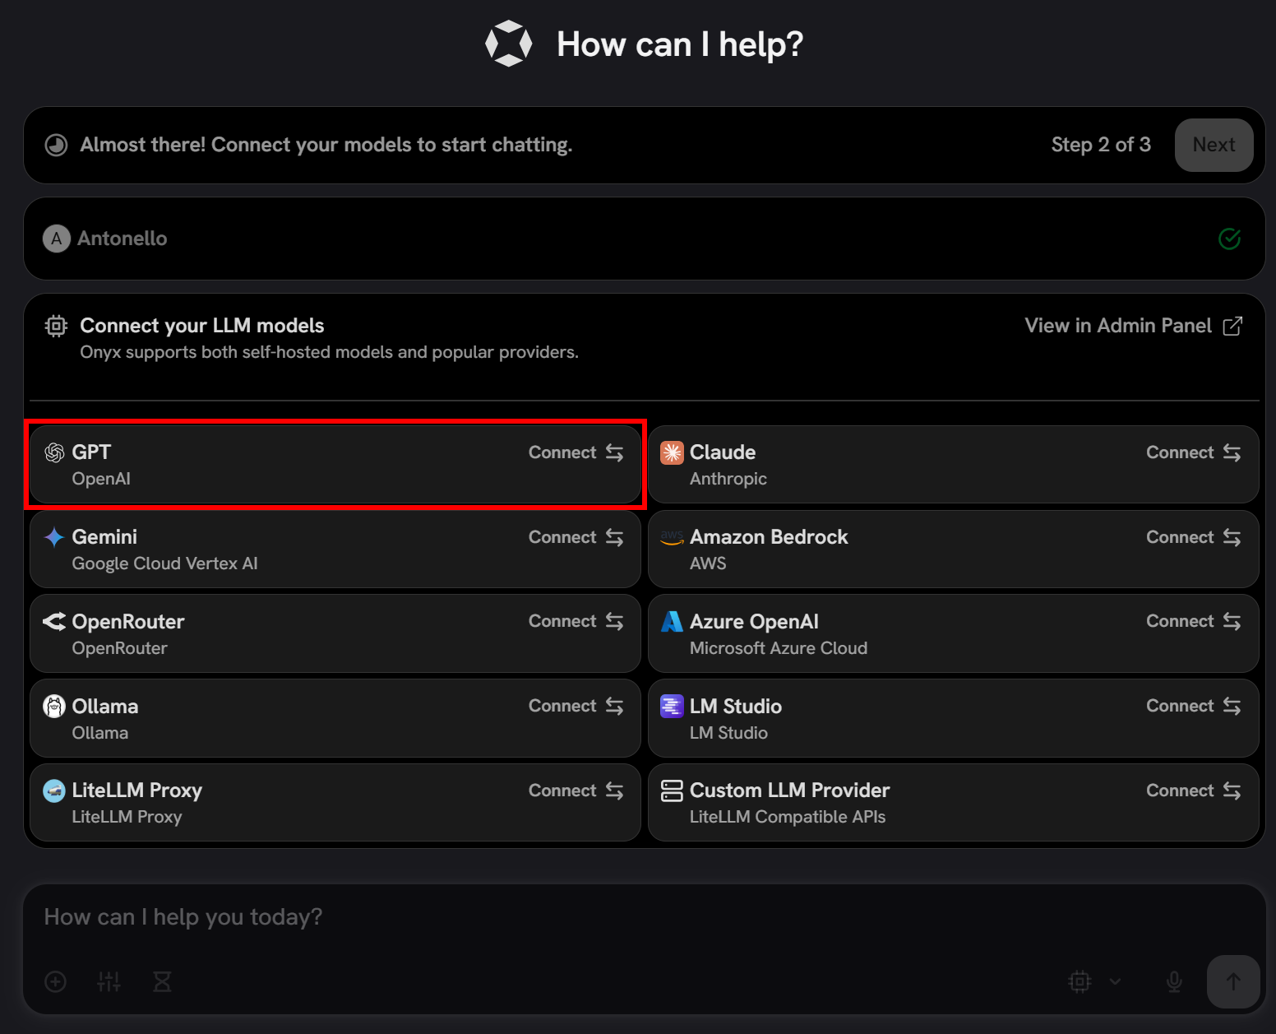
Task: Connect the Gemini provider
Action: (576, 537)
